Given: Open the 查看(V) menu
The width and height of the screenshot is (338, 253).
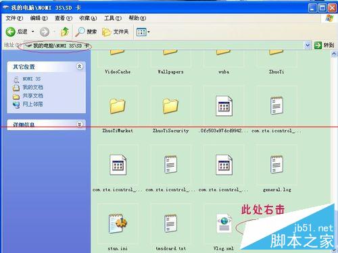Looking at the screenshot, I should pos(64,18).
